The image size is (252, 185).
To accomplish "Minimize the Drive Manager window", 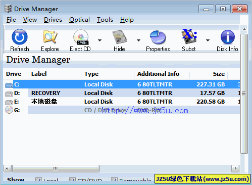I will [206, 9].
